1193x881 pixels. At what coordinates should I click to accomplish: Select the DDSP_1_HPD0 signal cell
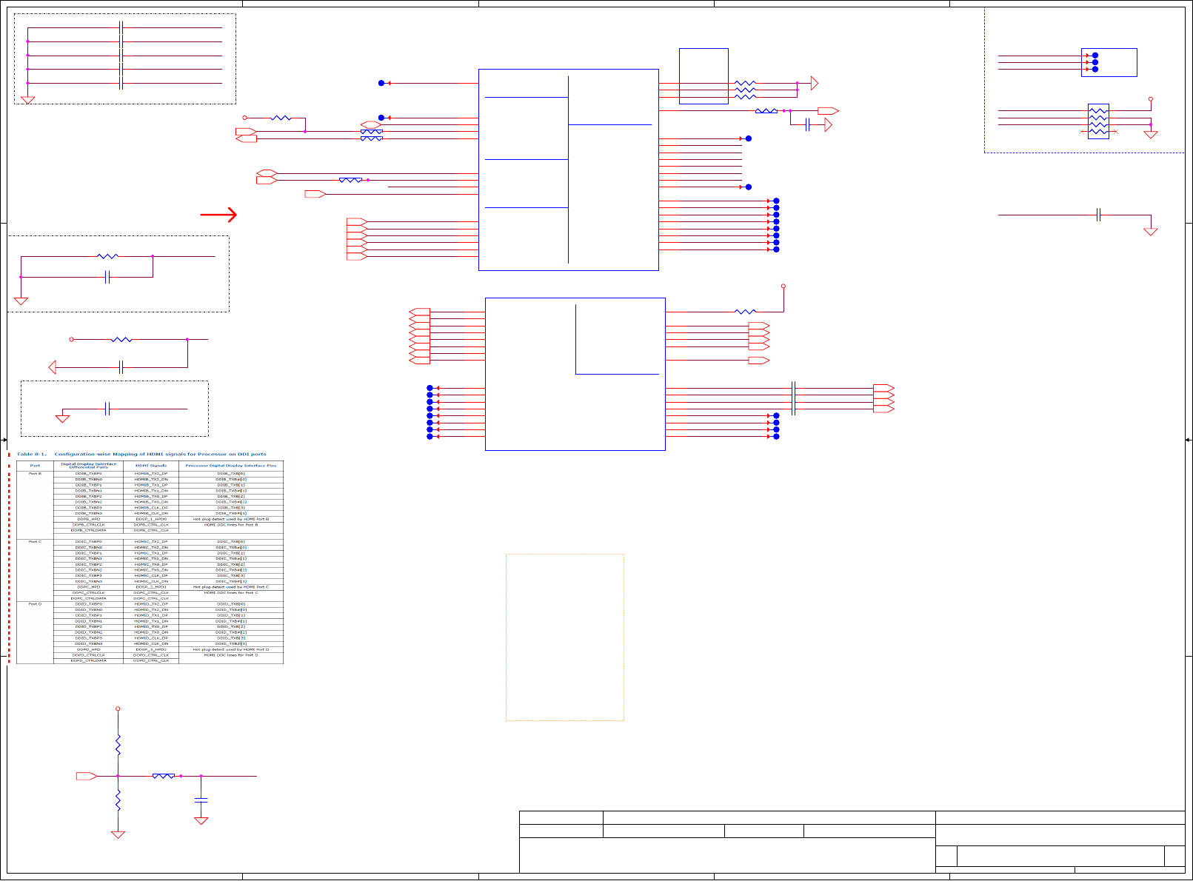click(151, 519)
